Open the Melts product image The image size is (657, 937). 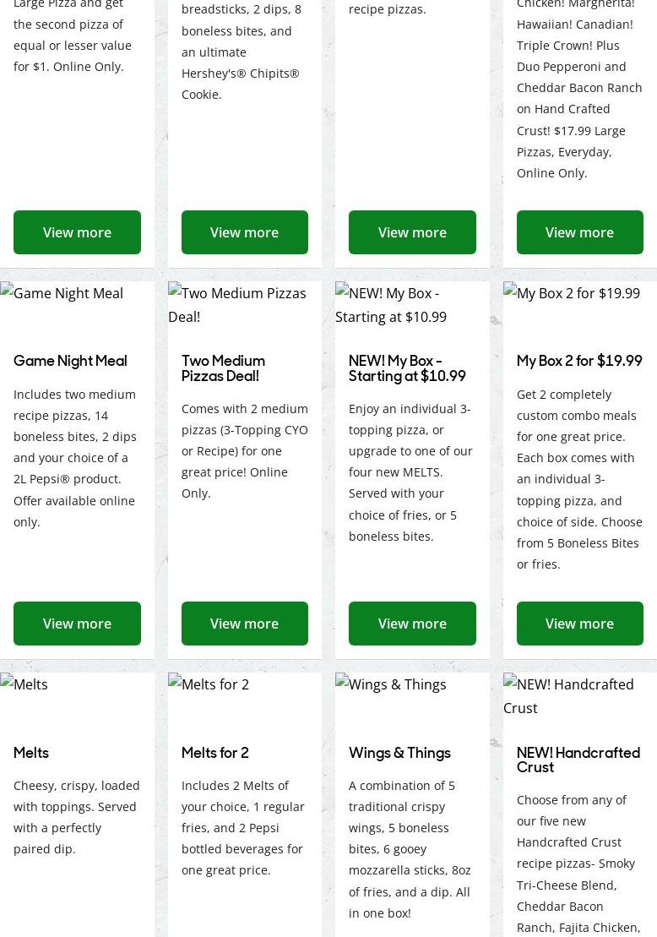click(x=24, y=684)
